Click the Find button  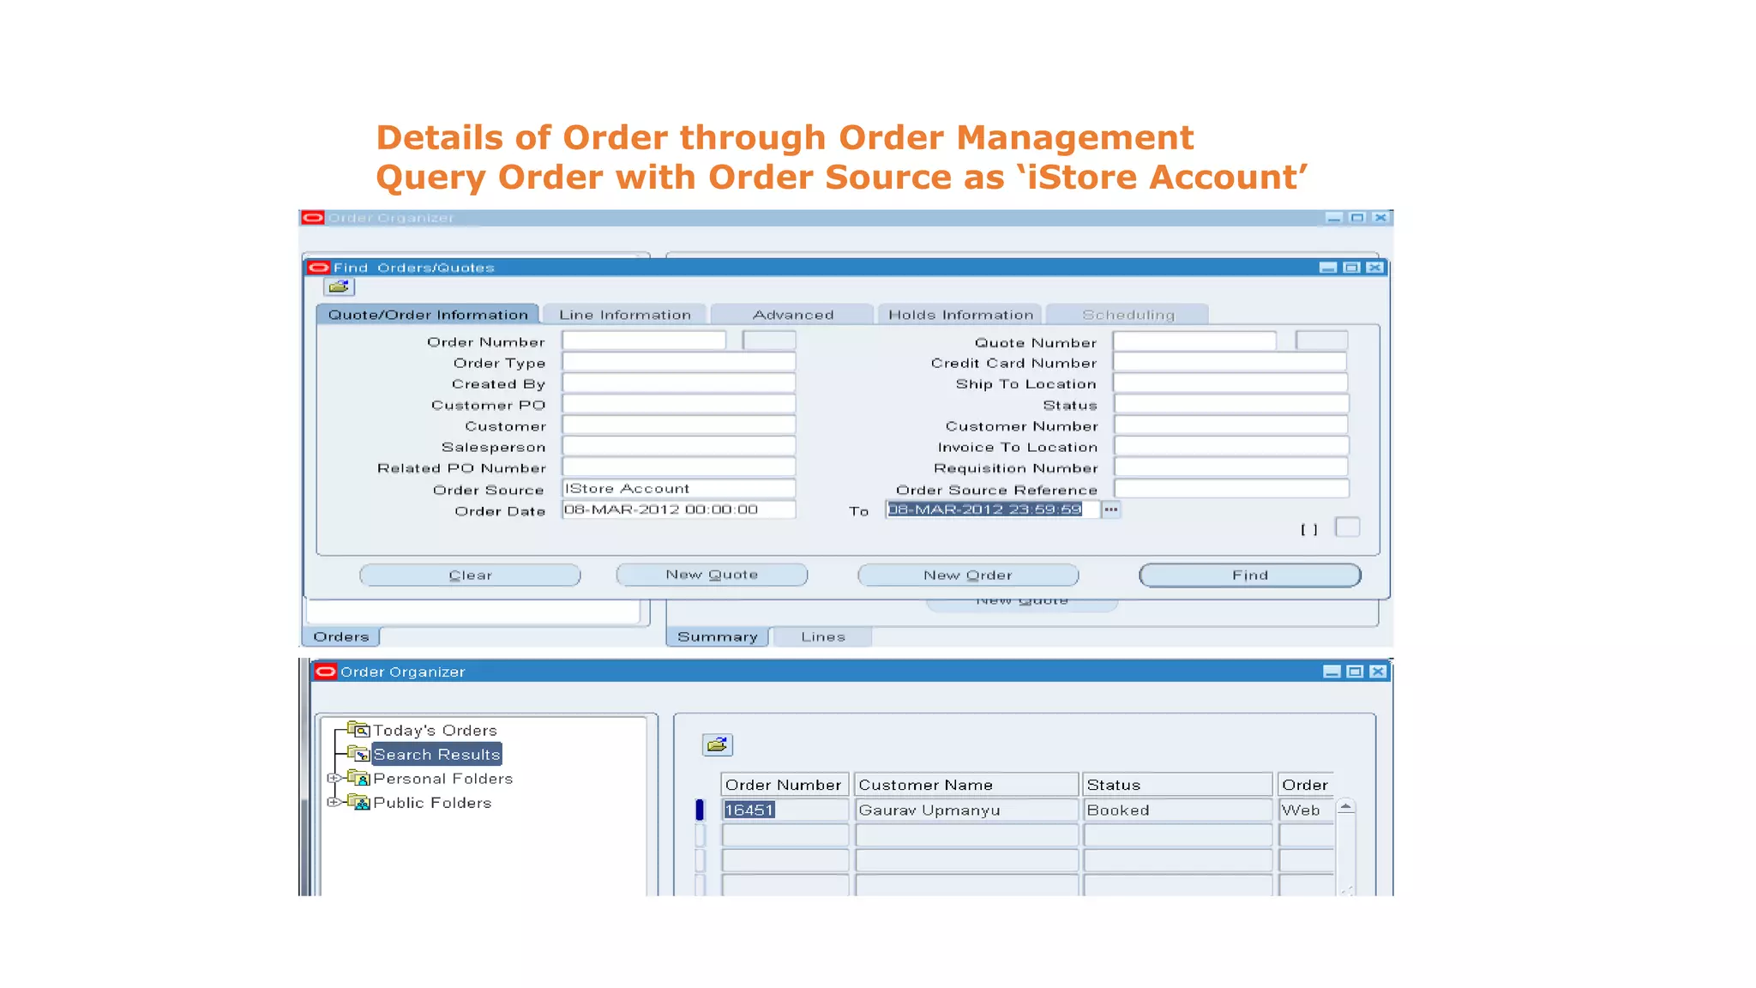click(1250, 575)
